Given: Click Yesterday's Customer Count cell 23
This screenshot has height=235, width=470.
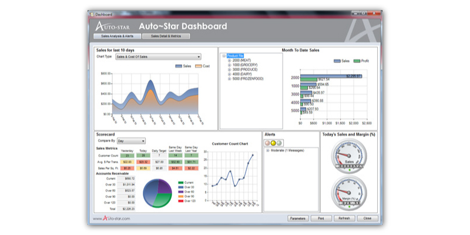Looking at the screenshot, I should click(127, 156).
